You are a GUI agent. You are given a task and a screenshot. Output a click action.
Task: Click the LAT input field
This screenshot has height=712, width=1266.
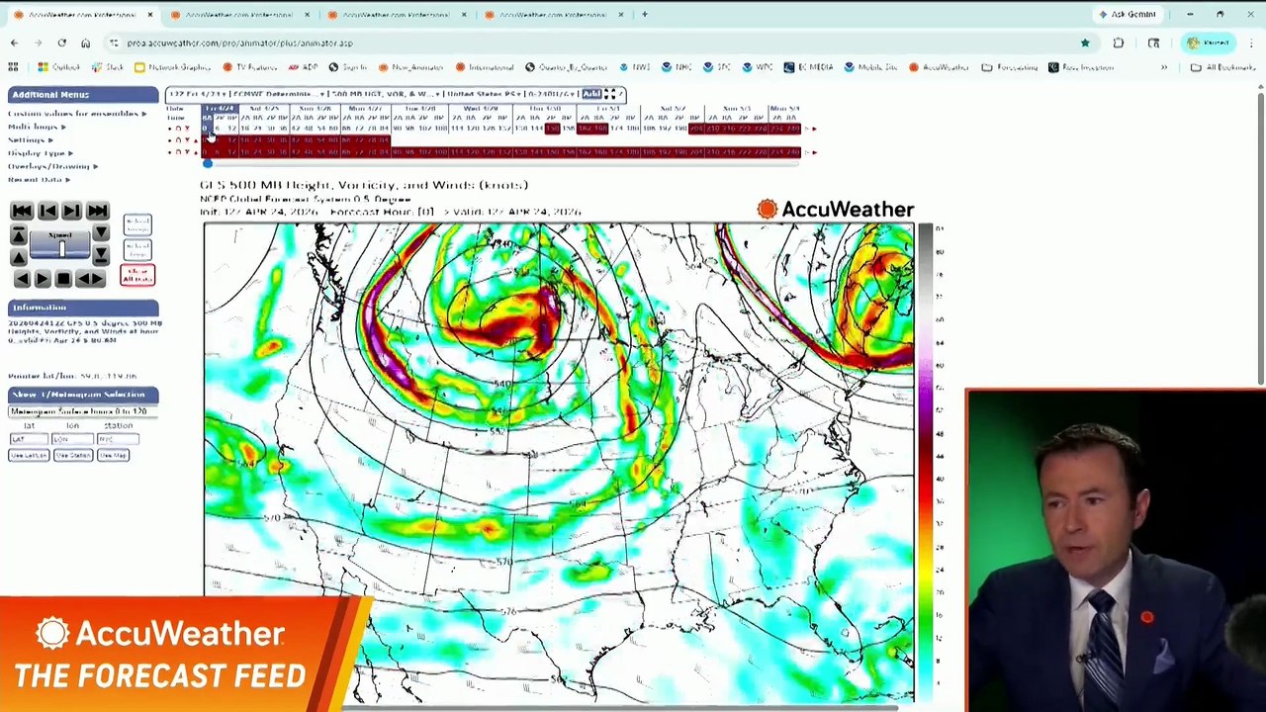29,439
